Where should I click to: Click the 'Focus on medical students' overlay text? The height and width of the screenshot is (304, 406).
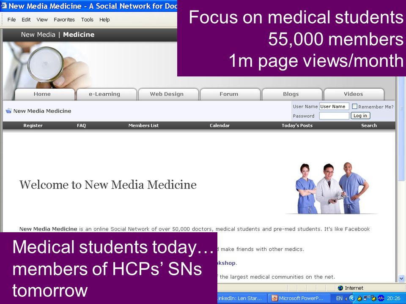point(296,17)
